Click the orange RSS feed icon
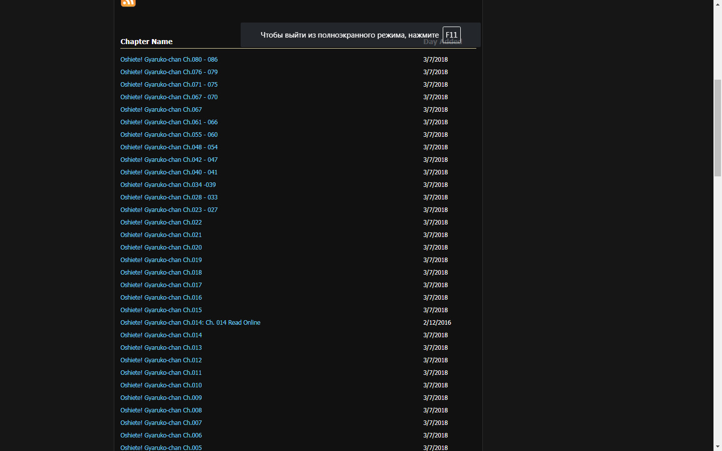722x451 pixels. coord(128,3)
